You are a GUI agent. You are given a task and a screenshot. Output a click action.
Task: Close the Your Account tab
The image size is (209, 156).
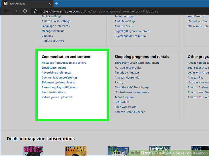pos(50,4)
